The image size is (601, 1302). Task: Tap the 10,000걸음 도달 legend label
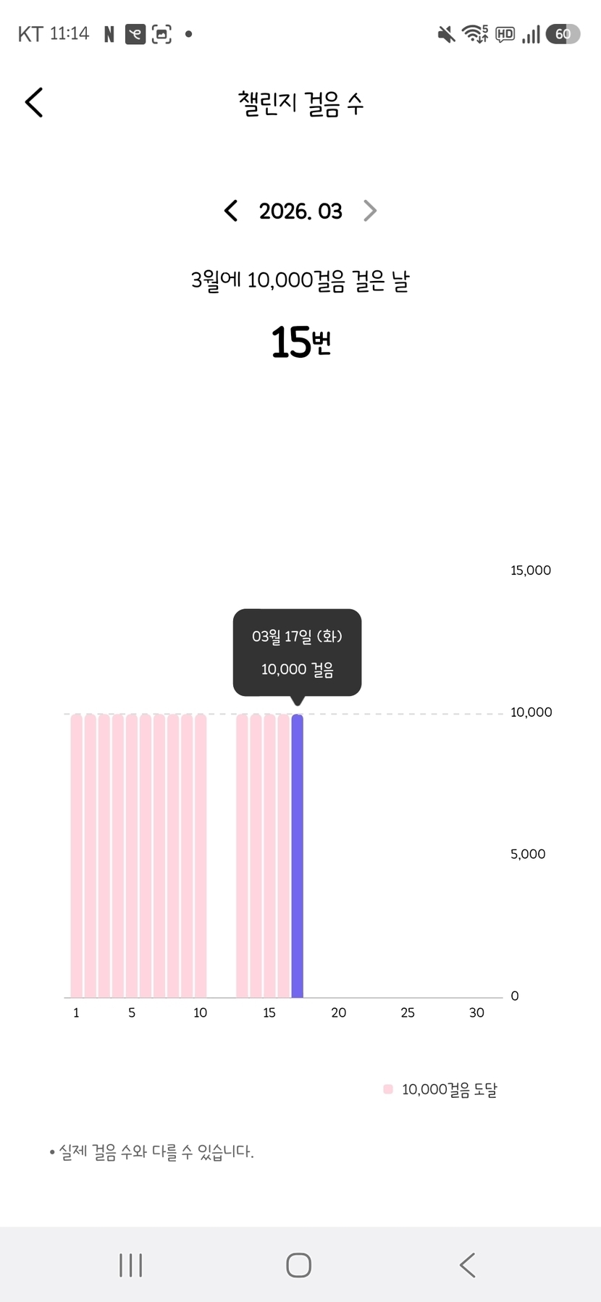[x=449, y=1089]
